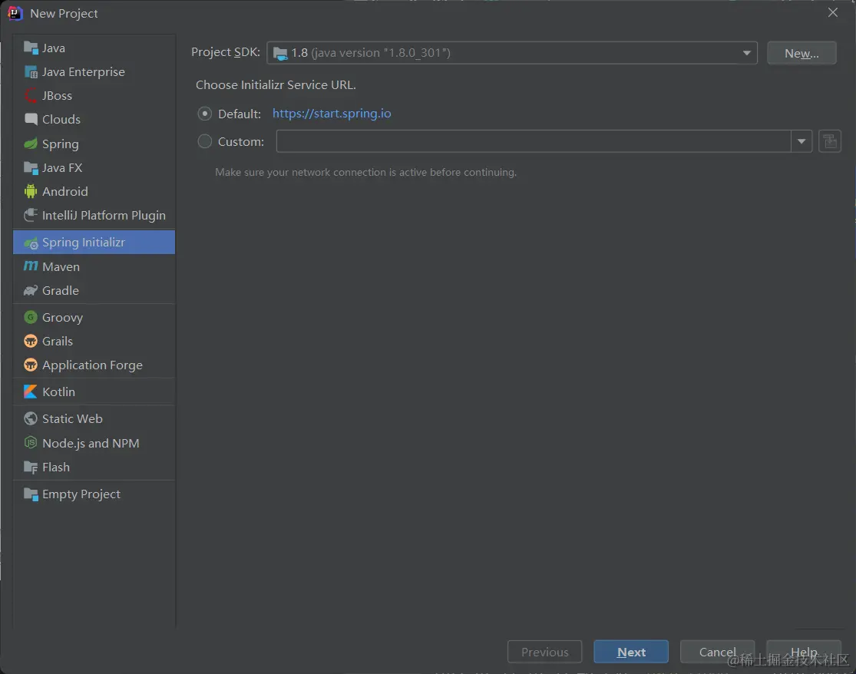Cancel the New Project dialog
This screenshot has height=674, width=856.
[x=717, y=652]
